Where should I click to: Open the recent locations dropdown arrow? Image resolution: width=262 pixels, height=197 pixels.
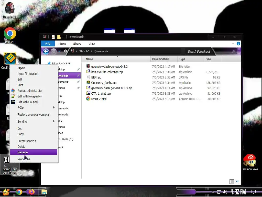59,51
